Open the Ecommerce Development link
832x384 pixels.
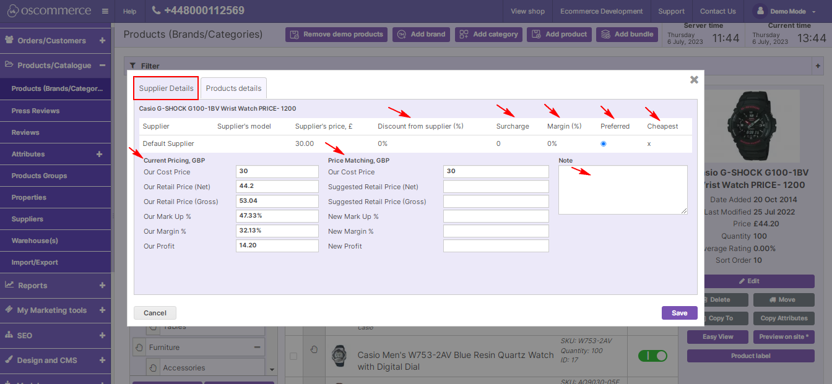click(601, 11)
